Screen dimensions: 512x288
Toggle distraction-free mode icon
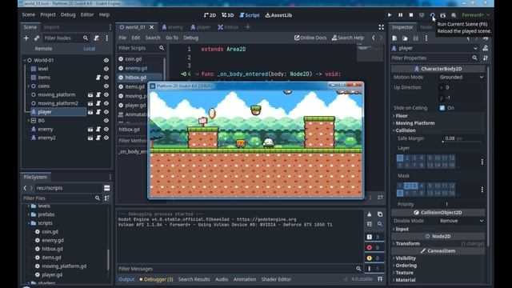(381, 27)
